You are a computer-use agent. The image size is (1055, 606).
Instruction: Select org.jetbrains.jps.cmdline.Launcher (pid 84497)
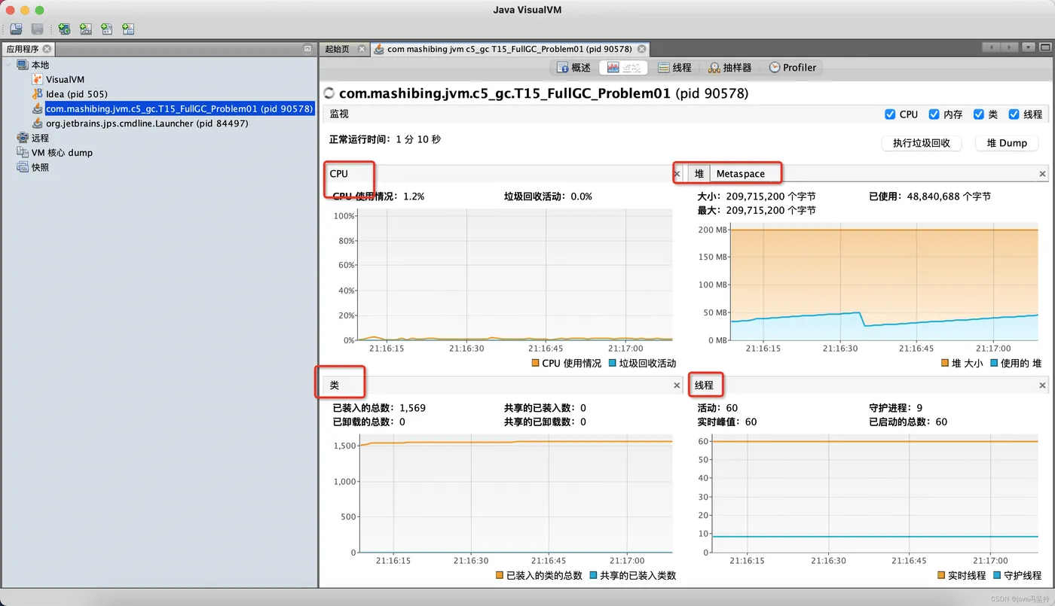coord(147,123)
